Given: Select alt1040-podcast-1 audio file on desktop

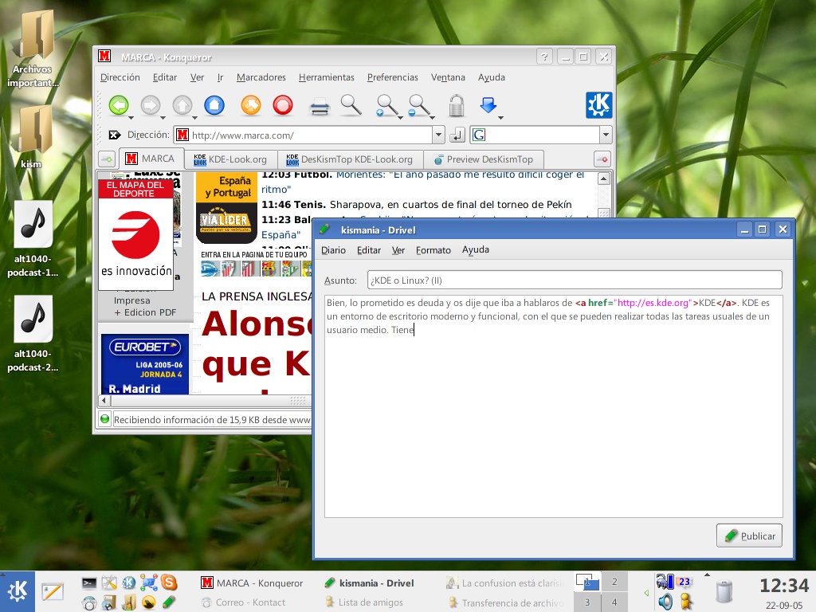Looking at the screenshot, I should [x=33, y=239].
